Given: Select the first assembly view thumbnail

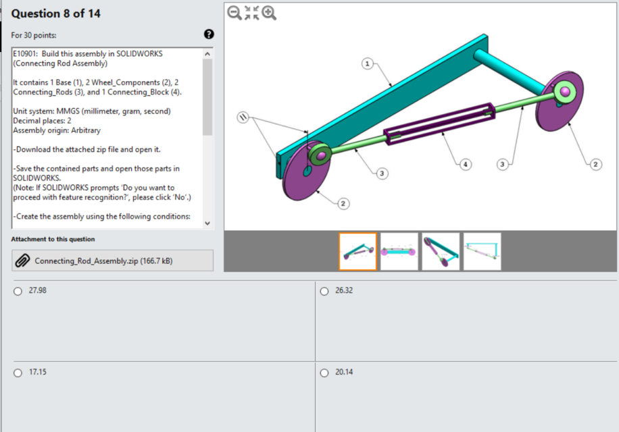Looking at the screenshot, I should 357,250.
